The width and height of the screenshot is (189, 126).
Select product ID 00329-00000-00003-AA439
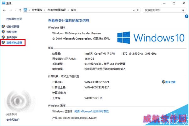pos(80,118)
